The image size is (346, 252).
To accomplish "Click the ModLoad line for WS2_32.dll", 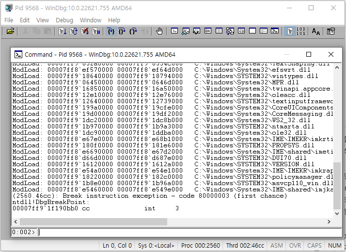I will click(x=161, y=120).
